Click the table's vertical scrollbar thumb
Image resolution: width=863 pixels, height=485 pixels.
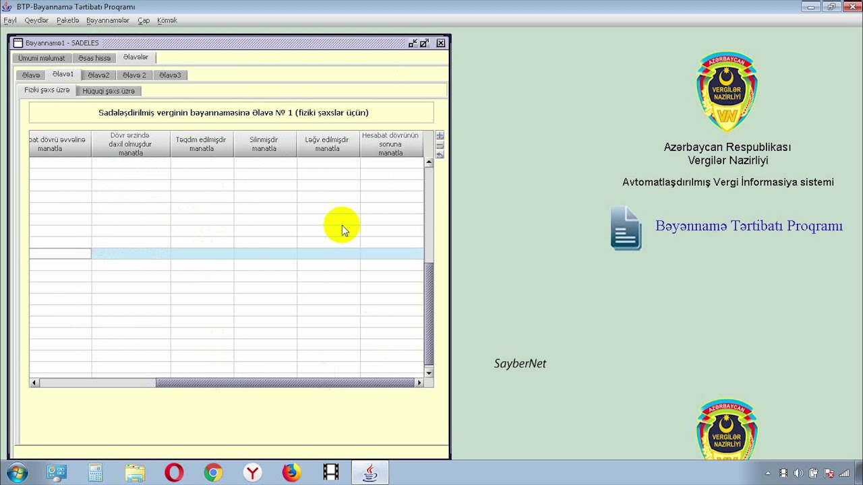[429, 313]
